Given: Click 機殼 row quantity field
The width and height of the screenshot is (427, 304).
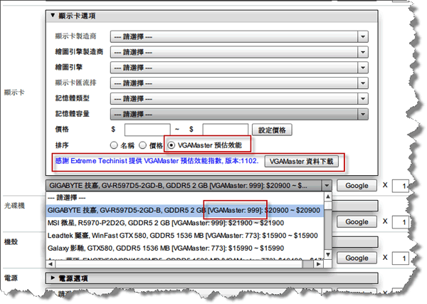Looking at the screenshot, I should tap(400, 258).
